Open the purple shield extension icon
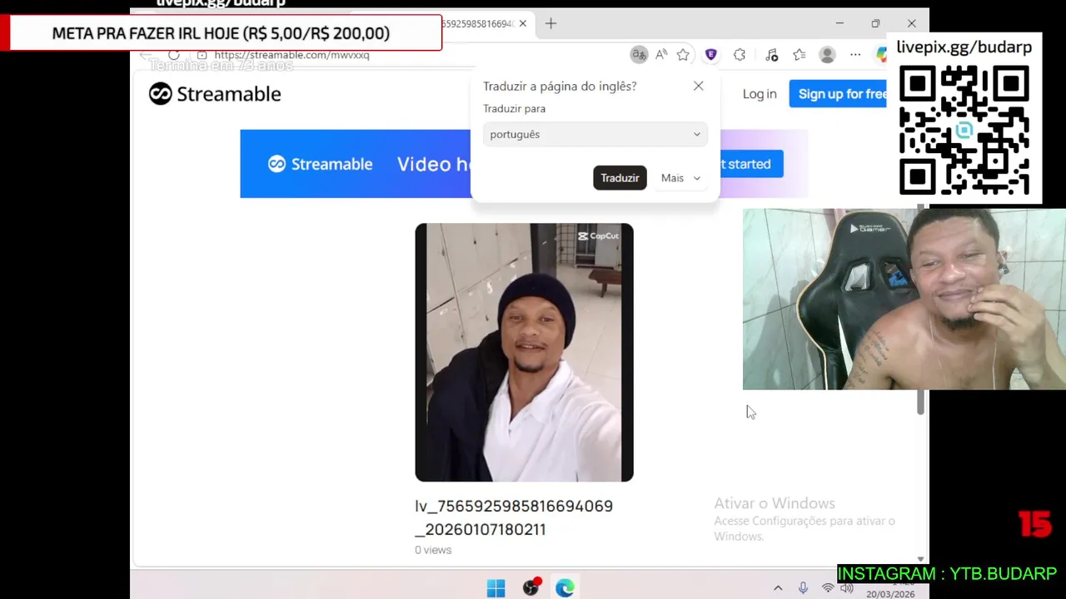1066x599 pixels. [710, 55]
